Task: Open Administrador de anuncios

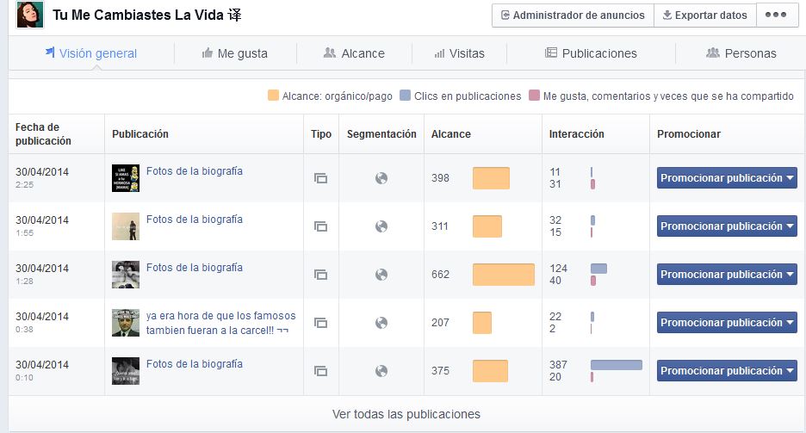Action: pos(573,15)
